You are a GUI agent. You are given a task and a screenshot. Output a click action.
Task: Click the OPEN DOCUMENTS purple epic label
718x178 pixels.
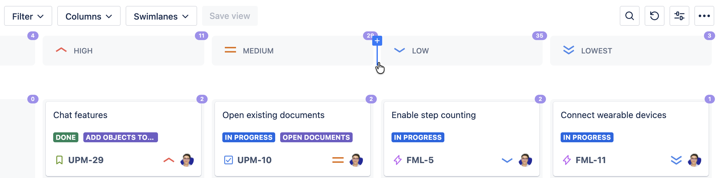click(x=316, y=137)
